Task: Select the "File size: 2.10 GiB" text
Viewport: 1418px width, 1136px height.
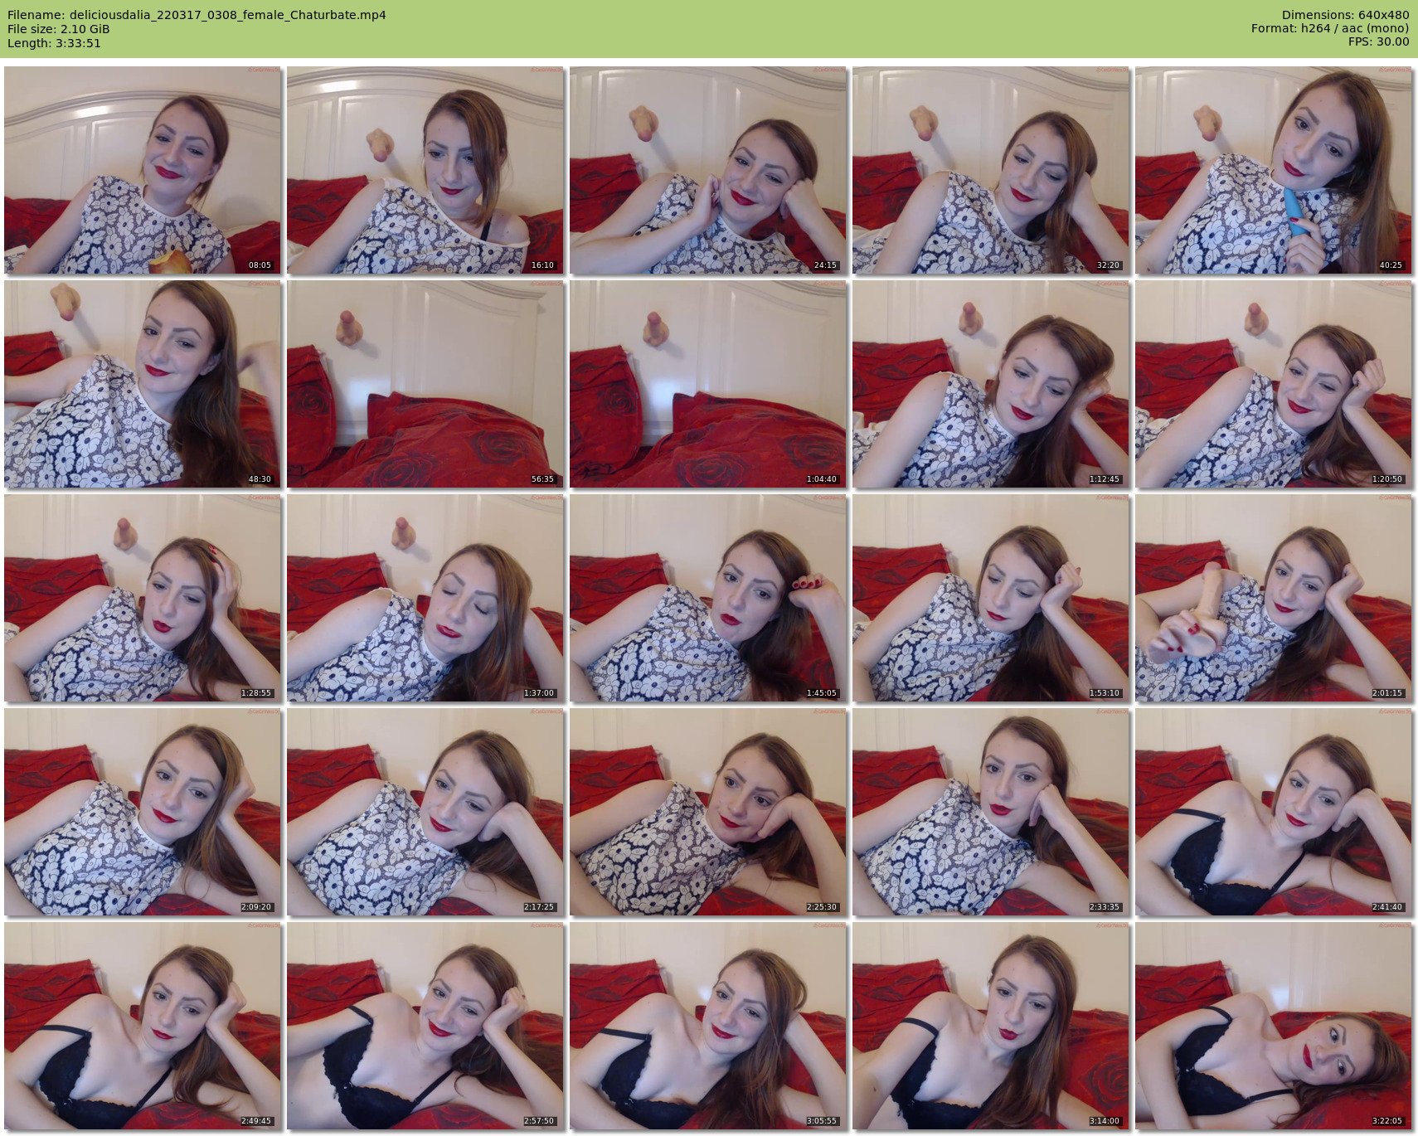Action: tap(58, 29)
